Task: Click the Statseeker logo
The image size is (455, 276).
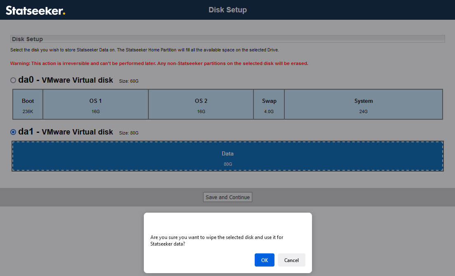Action: point(35,10)
